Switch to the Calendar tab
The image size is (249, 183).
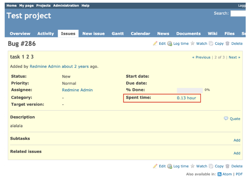(140, 34)
